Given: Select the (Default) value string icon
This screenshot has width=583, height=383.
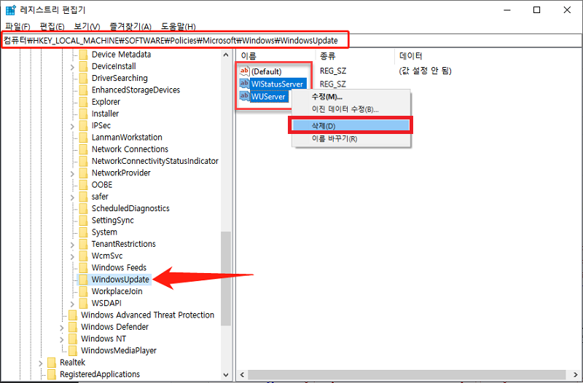Looking at the screenshot, I should (244, 71).
